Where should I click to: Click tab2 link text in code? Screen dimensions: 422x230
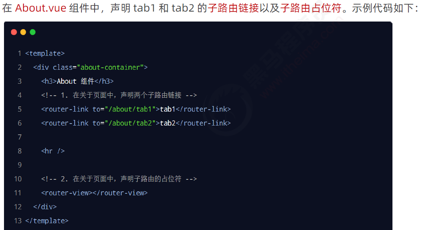pos(168,123)
